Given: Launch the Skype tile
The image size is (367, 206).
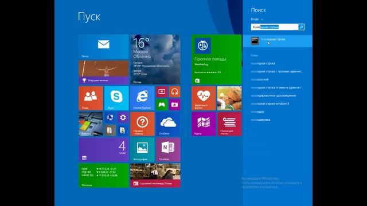Looking at the screenshot, I should pyautogui.click(x=116, y=98).
